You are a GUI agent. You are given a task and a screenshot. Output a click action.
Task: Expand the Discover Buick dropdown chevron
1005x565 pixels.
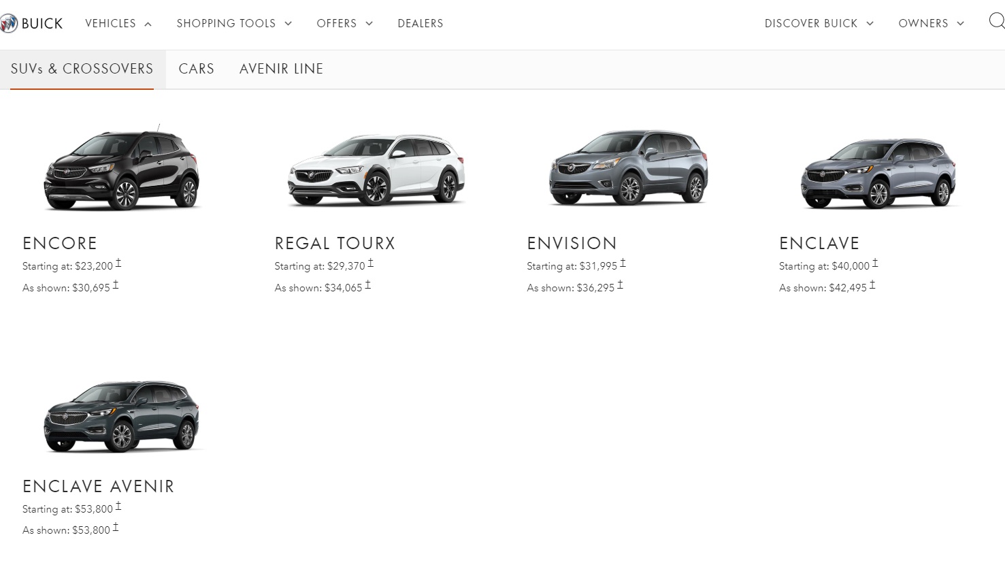point(870,23)
